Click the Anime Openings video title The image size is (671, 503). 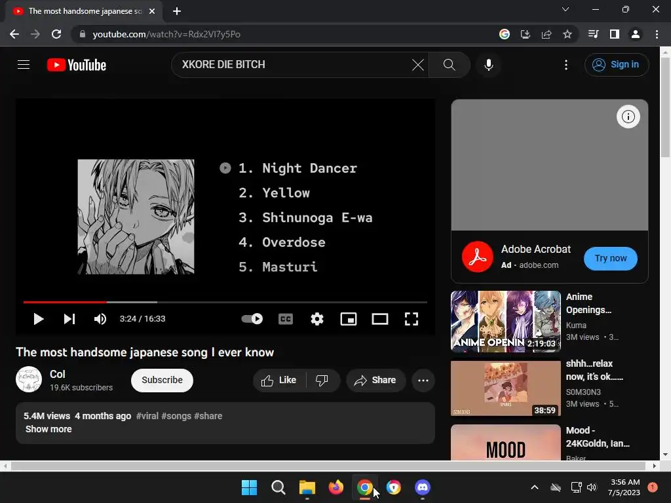pos(588,303)
